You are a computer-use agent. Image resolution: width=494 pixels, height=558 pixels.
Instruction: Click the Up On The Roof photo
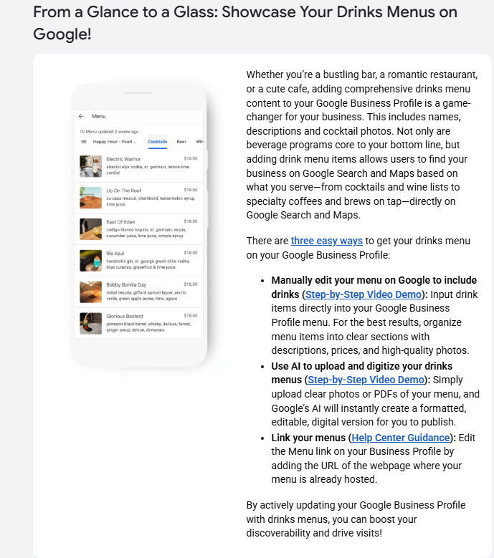click(91, 198)
